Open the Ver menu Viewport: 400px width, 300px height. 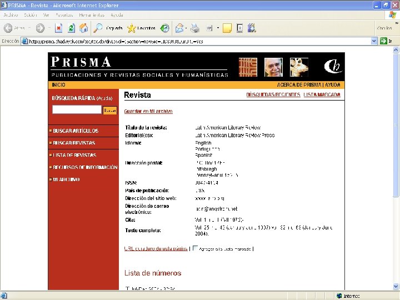(x=46, y=15)
